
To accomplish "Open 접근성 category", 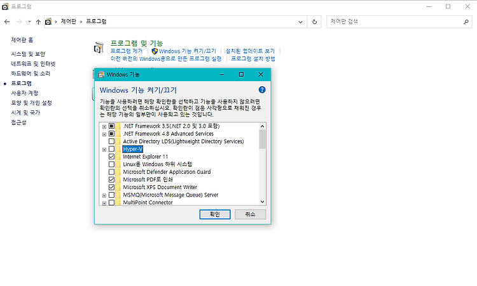I will pos(19,122).
